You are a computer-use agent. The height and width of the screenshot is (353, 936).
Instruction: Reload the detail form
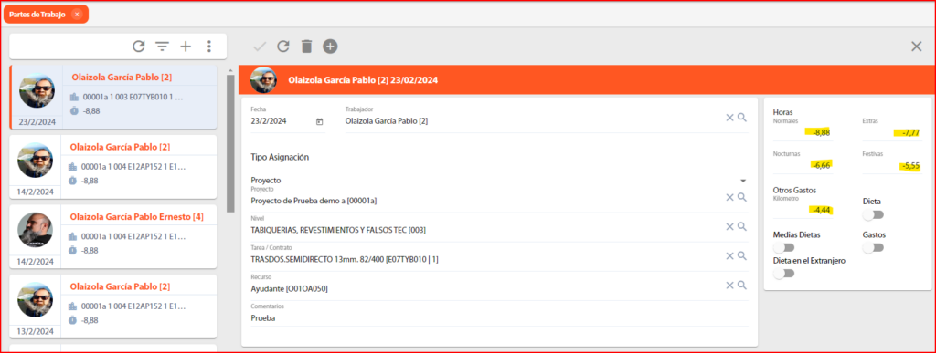click(x=283, y=47)
